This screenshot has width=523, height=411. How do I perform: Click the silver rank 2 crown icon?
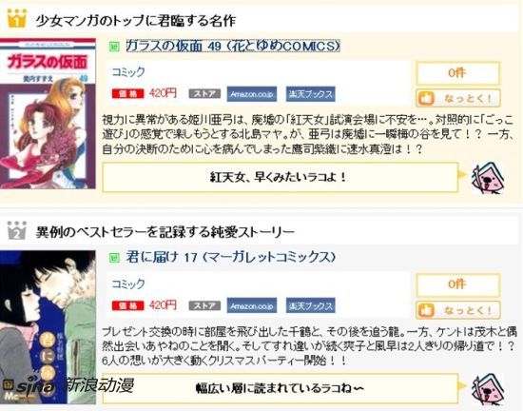(16, 230)
